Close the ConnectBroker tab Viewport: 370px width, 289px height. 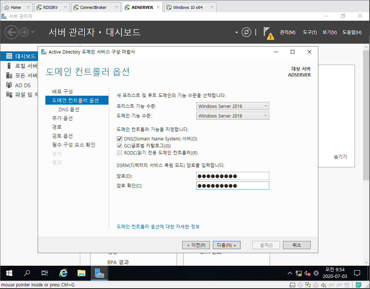point(117,7)
